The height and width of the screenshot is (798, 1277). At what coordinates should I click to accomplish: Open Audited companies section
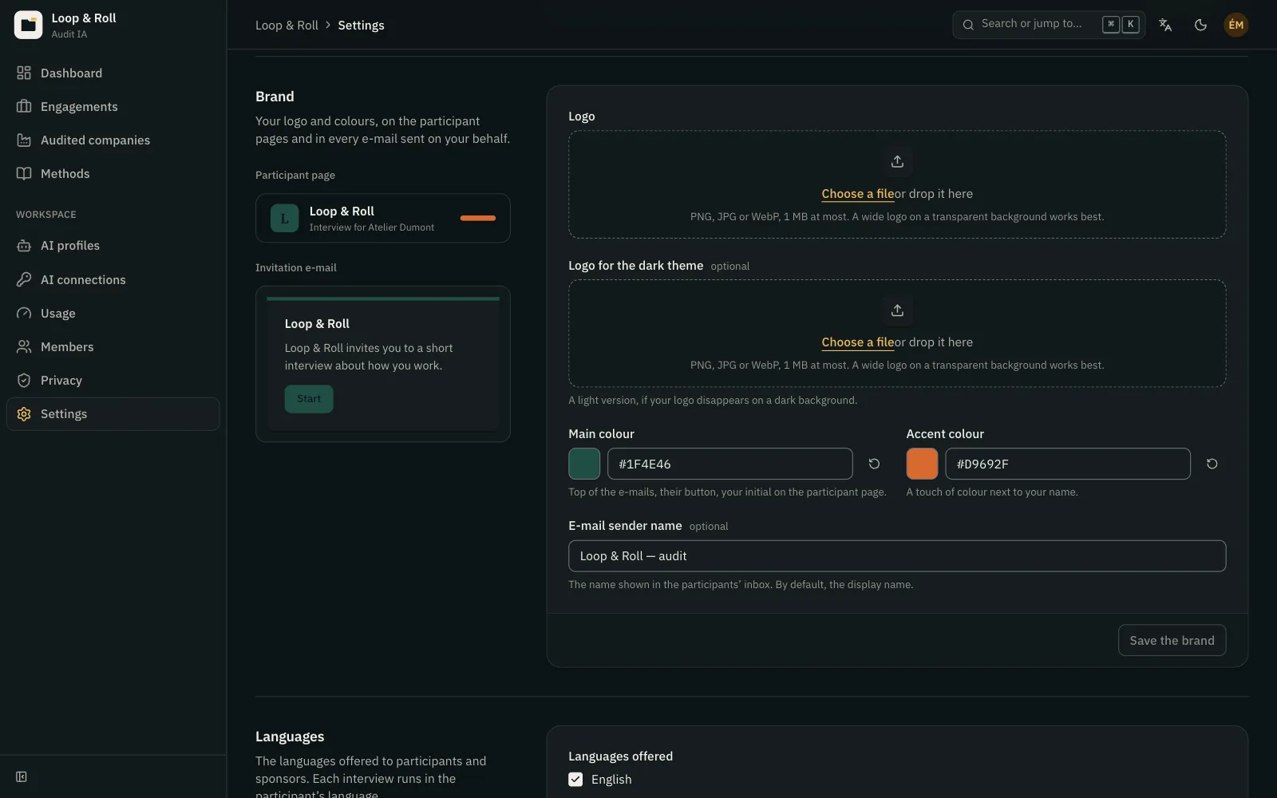click(x=113, y=140)
